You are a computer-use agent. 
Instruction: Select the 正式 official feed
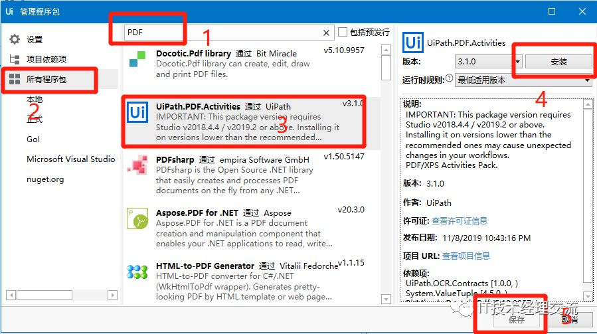click(x=35, y=120)
